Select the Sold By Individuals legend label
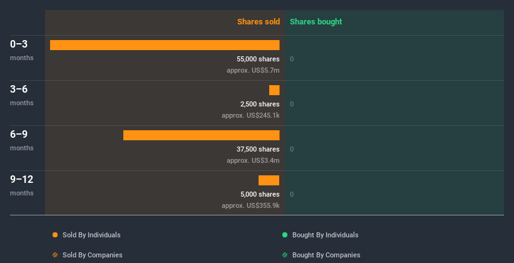Image resolution: width=514 pixels, height=263 pixels. pyautogui.click(x=91, y=235)
